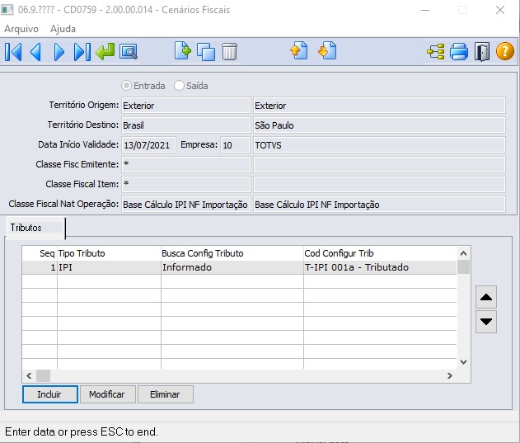
Task: Click the Eliminar button
Action: [165, 394]
